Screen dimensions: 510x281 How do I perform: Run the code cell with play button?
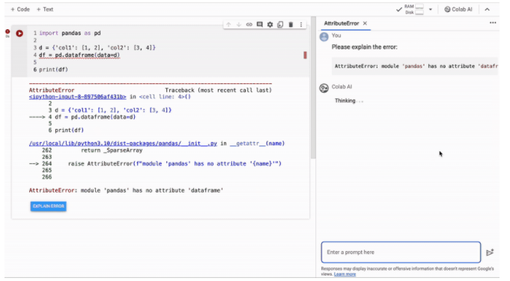point(19,33)
